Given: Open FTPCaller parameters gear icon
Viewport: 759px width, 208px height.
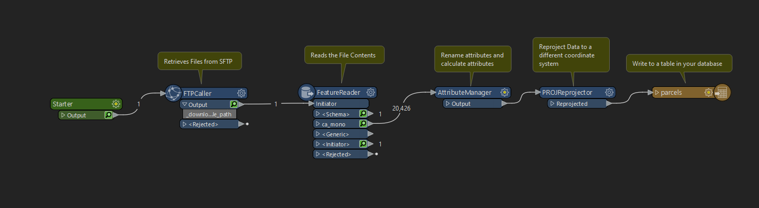Looking at the screenshot, I should point(242,93).
